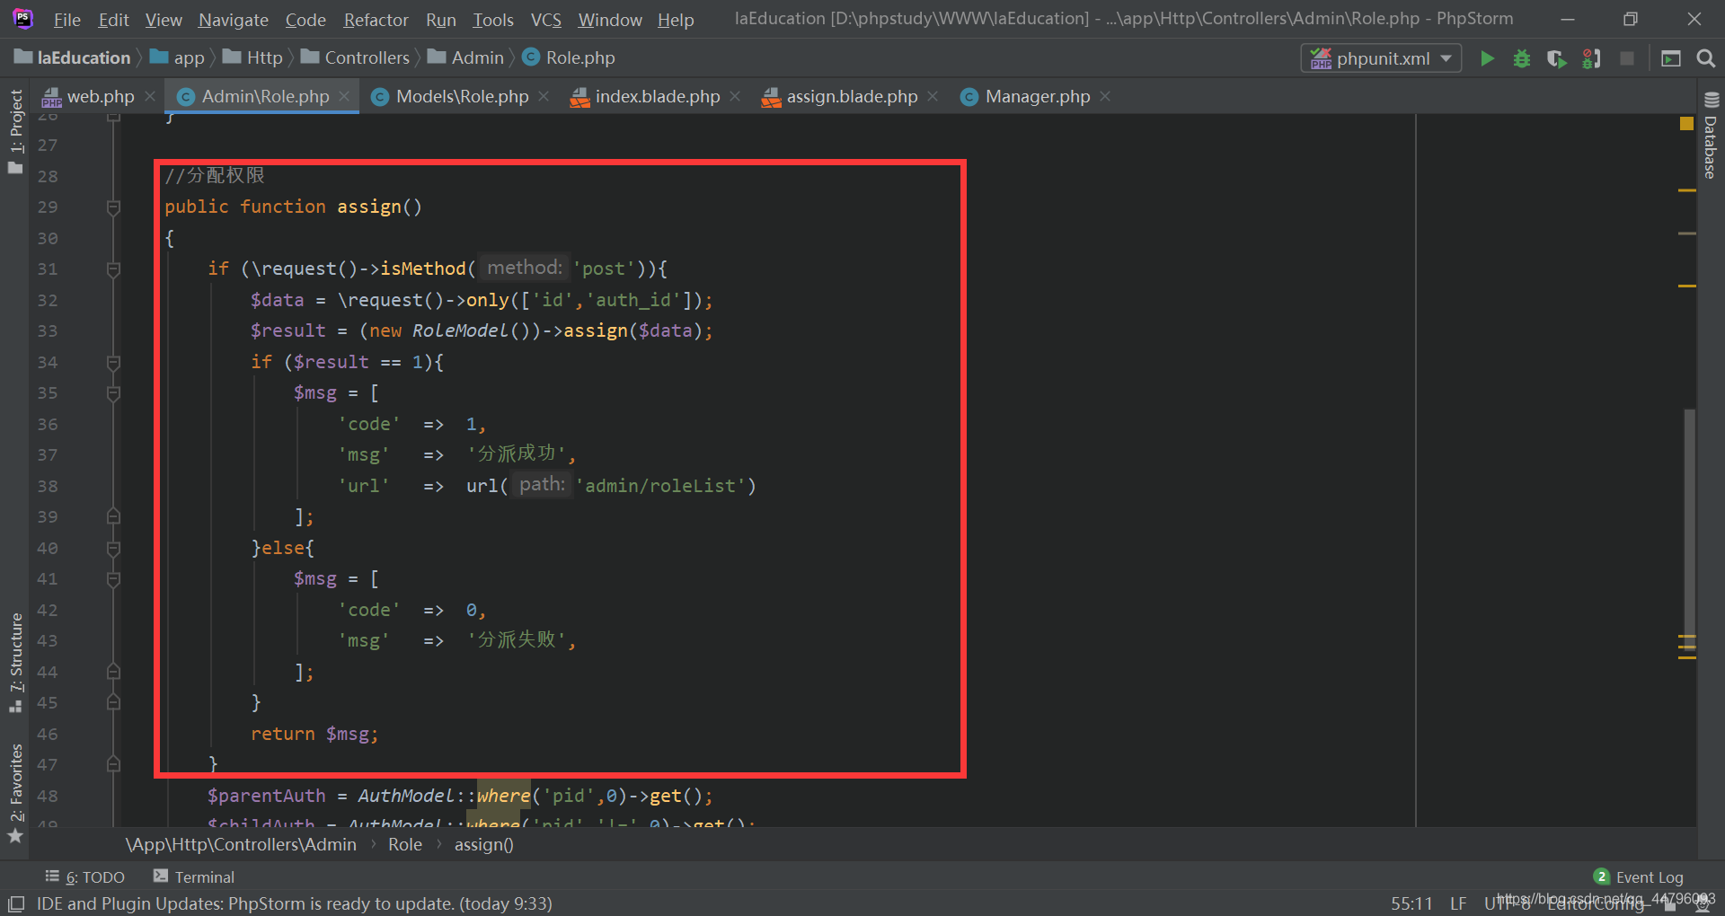Start debugging with the bug icon

[x=1521, y=58]
